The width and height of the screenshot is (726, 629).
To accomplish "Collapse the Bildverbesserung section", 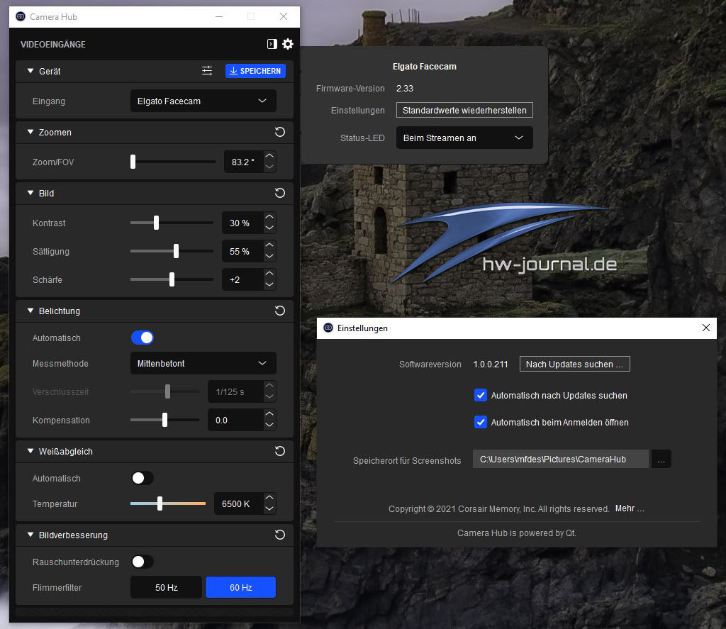I will [30, 535].
